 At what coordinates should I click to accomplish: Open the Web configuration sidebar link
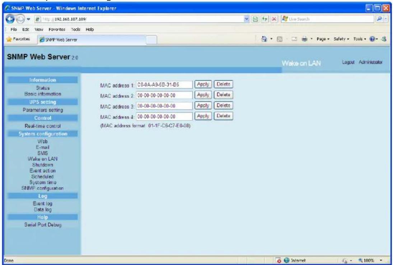pos(43,141)
